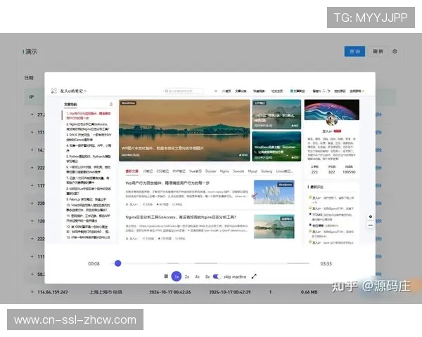Select the Vue学习 tab
The height and width of the screenshot is (337, 422).
coord(196,171)
